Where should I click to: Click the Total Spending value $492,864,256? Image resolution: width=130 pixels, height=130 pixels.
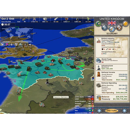pyautogui.click(x=122, y=93)
